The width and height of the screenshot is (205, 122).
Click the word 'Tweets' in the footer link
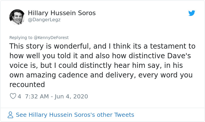tap(124, 115)
